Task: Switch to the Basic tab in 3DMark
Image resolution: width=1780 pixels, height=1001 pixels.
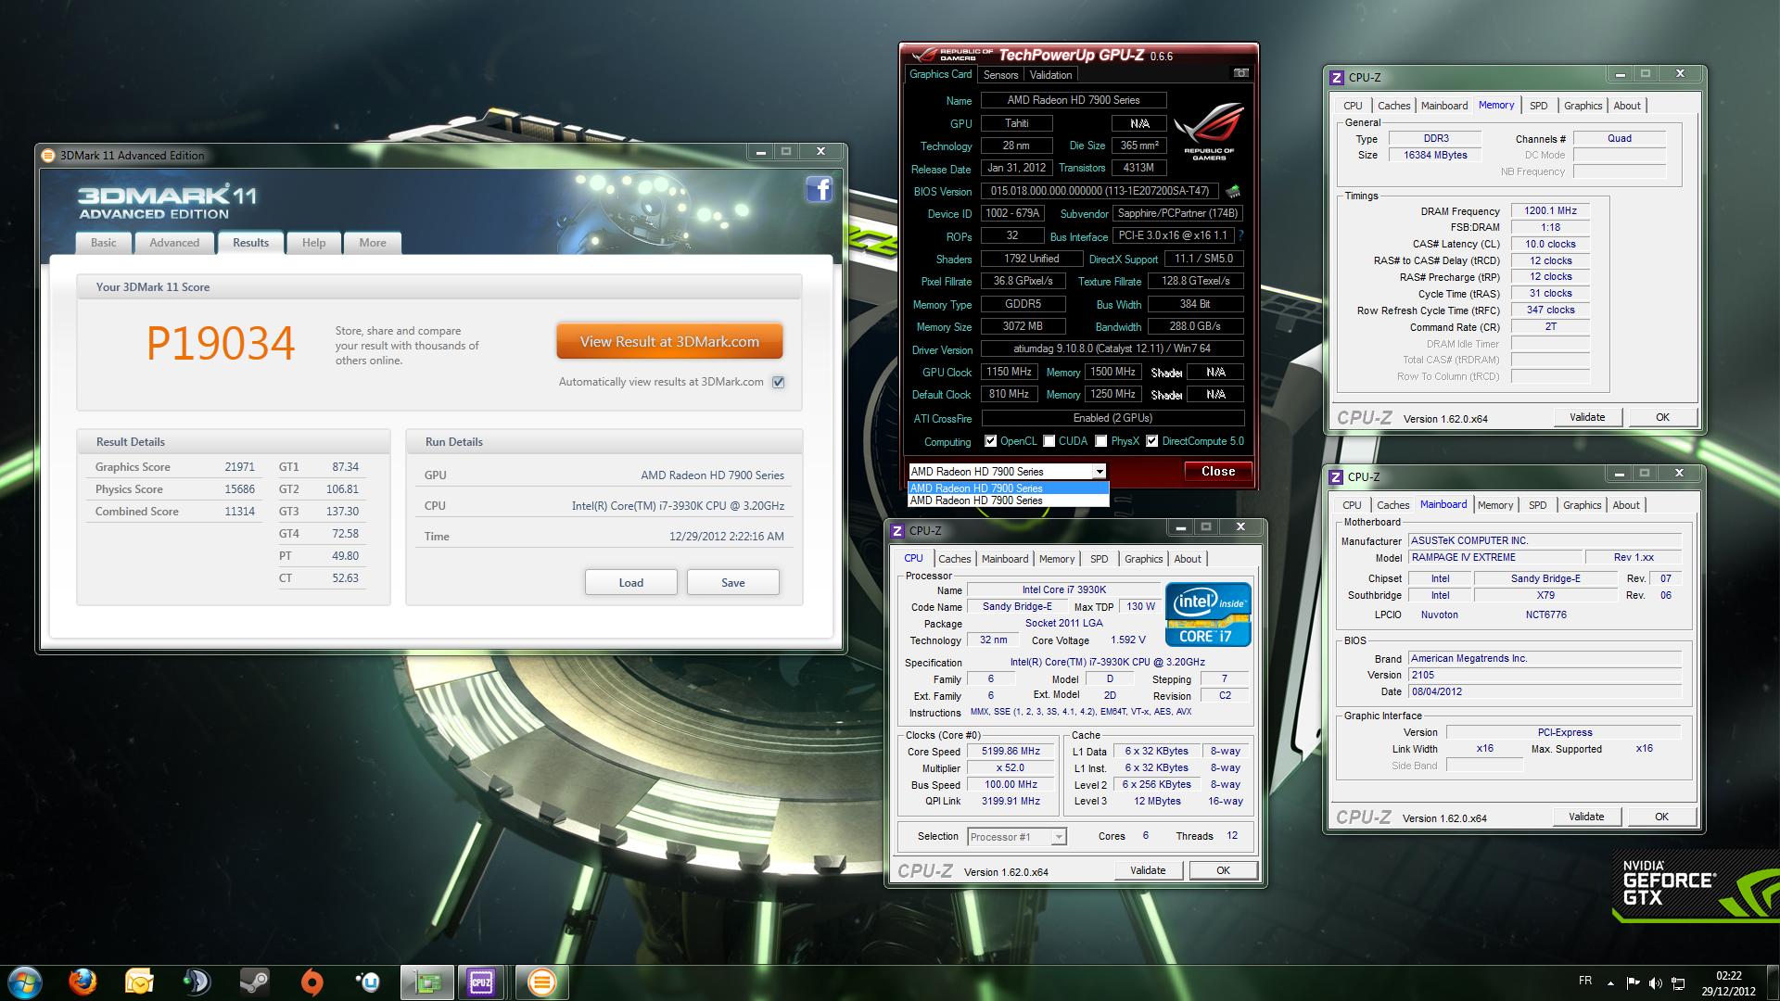Action: point(103,243)
